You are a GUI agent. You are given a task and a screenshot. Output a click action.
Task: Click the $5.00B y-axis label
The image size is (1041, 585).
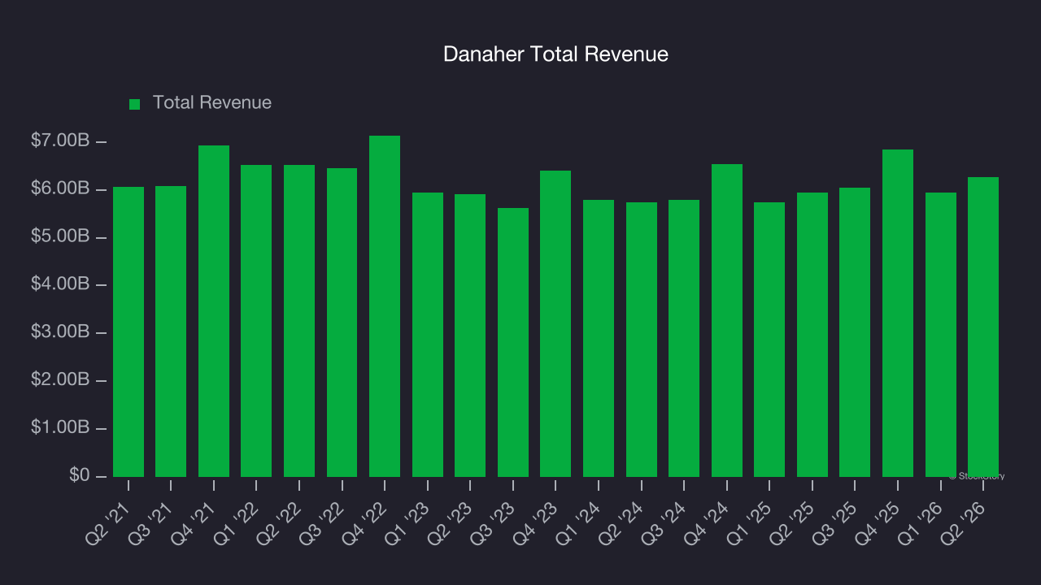point(59,236)
